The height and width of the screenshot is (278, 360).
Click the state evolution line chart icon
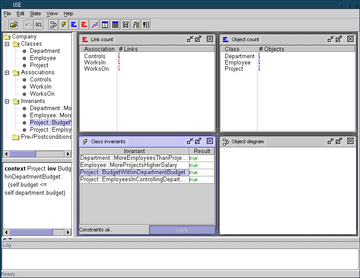[x=94, y=25]
